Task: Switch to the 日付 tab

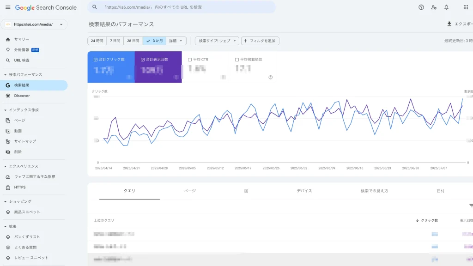Action: 440,191
